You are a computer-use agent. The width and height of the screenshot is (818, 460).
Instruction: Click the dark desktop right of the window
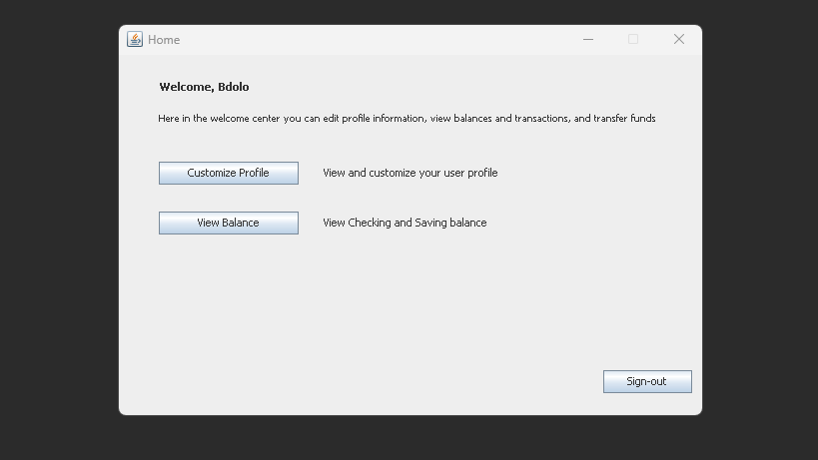click(759, 230)
